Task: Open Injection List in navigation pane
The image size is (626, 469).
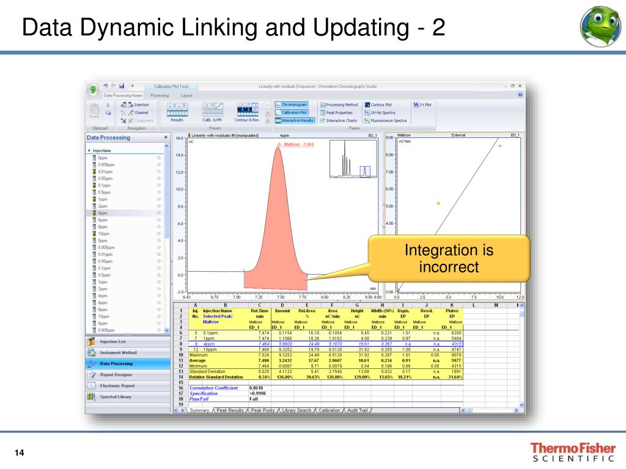Action: [x=128, y=342]
